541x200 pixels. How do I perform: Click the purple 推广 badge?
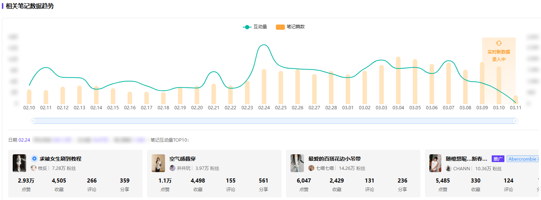(498, 159)
